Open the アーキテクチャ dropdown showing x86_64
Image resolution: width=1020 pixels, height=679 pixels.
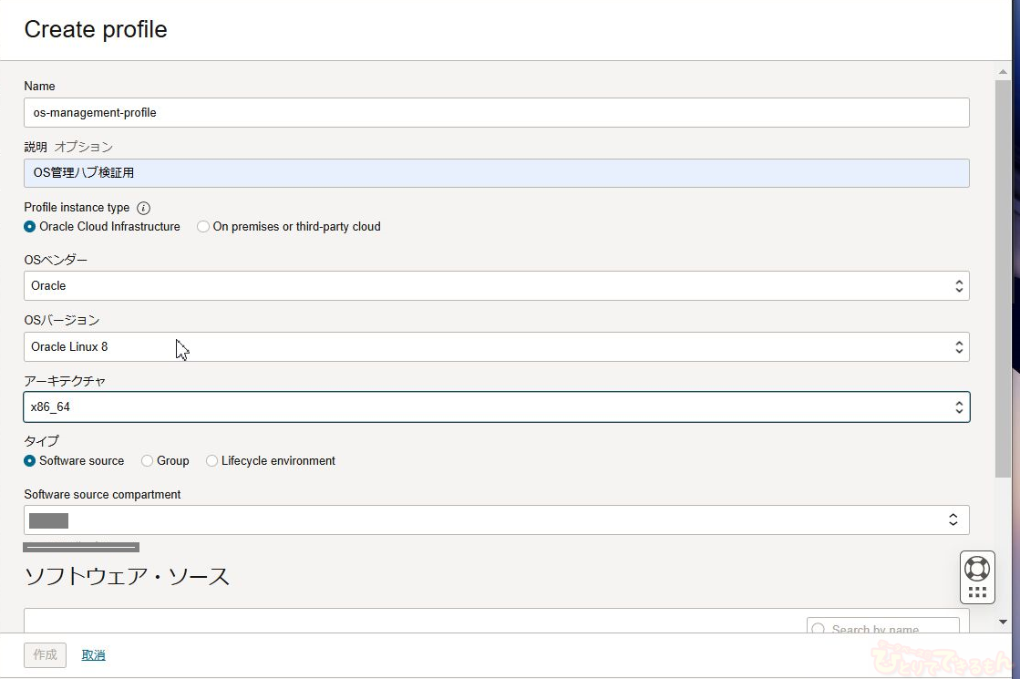pyautogui.click(x=497, y=407)
